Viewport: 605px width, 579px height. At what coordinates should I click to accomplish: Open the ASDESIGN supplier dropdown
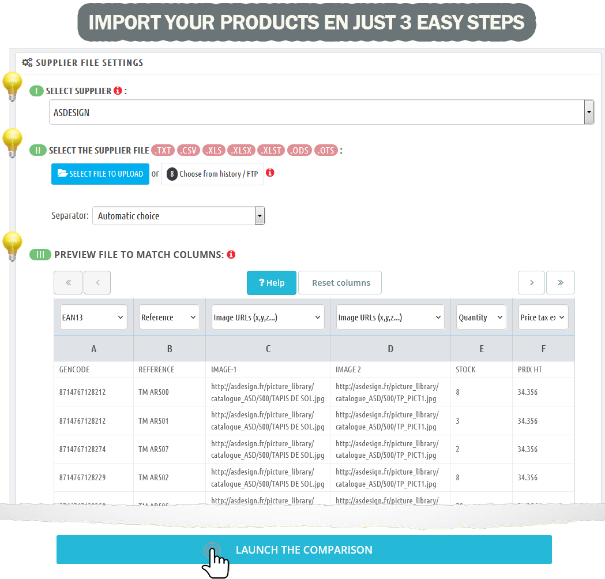(321, 112)
